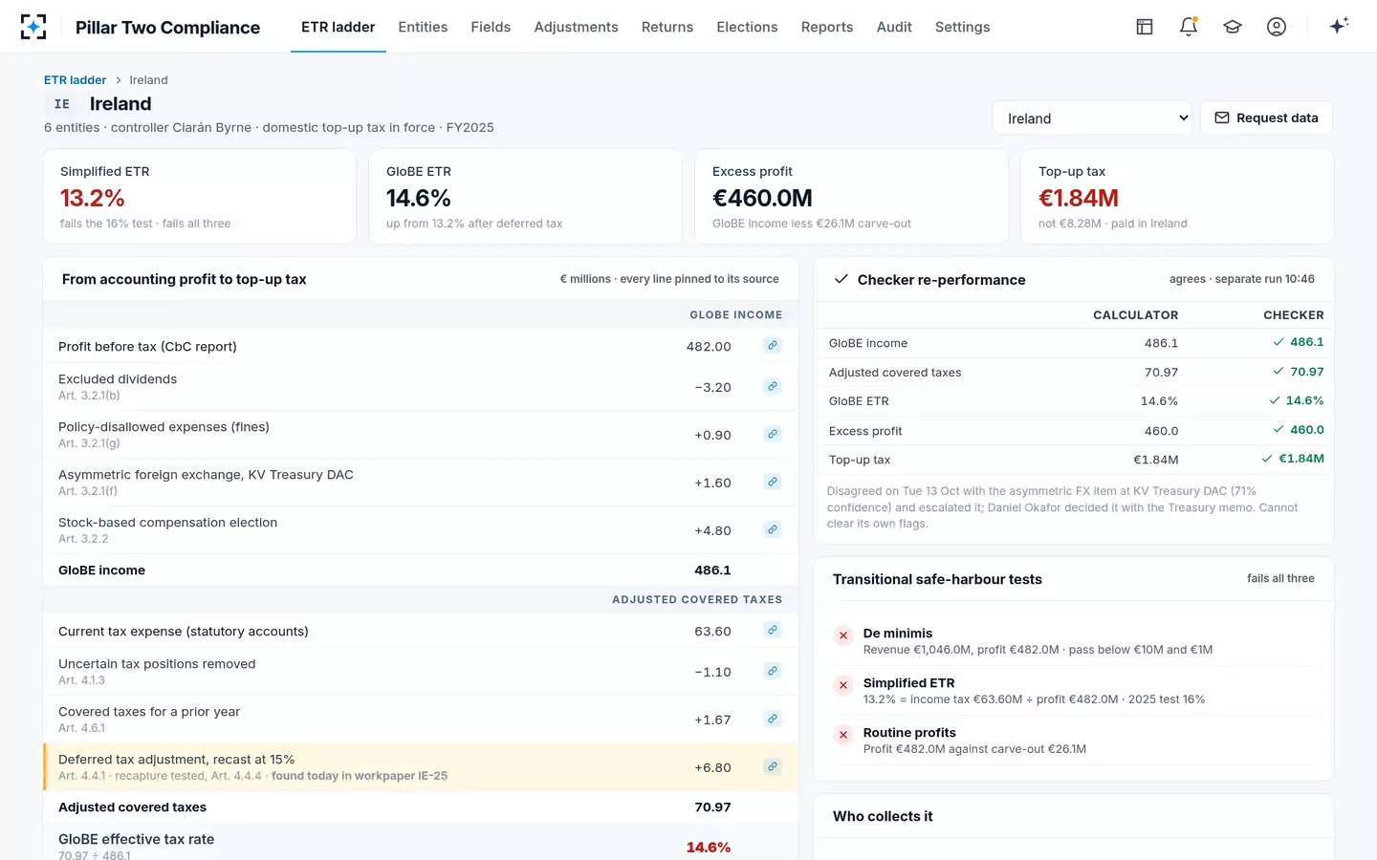Image resolution: width=1377 pixels, height=860 pixels.
Task: Open the Settings tab
Action: [x=962, y=27]
